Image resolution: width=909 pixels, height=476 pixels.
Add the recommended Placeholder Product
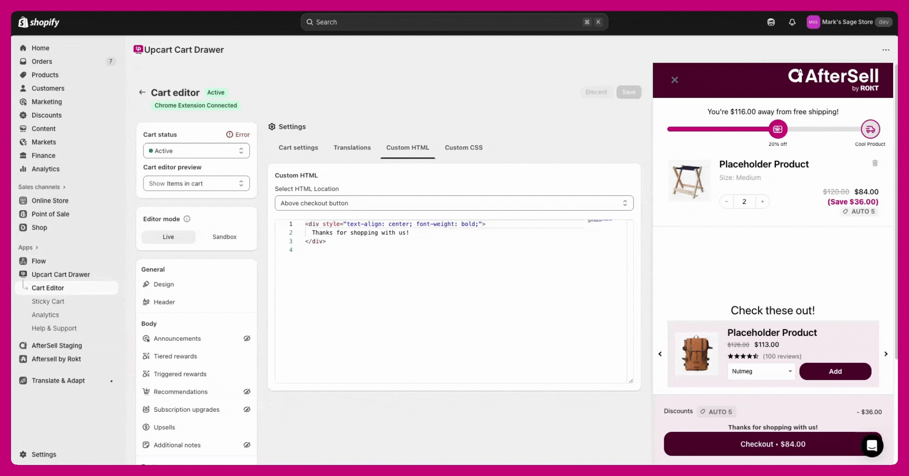click(835, 372)
